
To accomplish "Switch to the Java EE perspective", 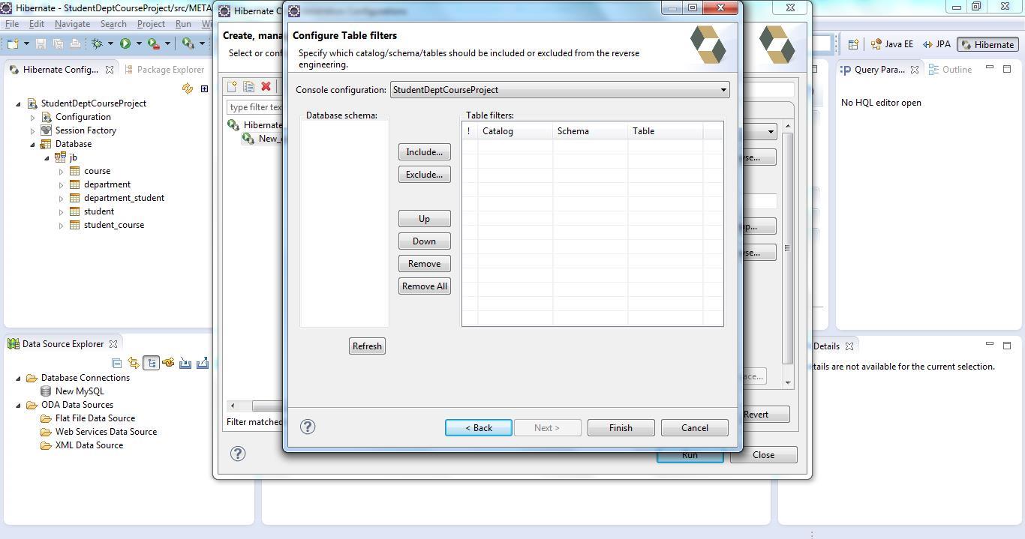I will [x=891, y=44].
